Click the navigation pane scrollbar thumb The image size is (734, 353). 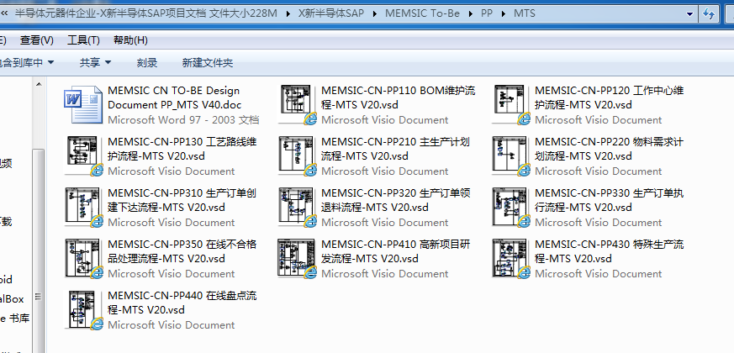coord(39,250)
